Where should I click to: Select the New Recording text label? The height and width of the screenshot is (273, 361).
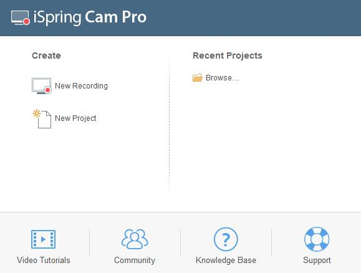(x=81, y=86)
